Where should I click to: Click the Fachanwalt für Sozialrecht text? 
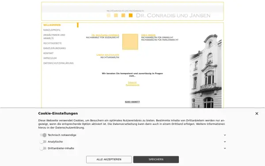point(102,38)
